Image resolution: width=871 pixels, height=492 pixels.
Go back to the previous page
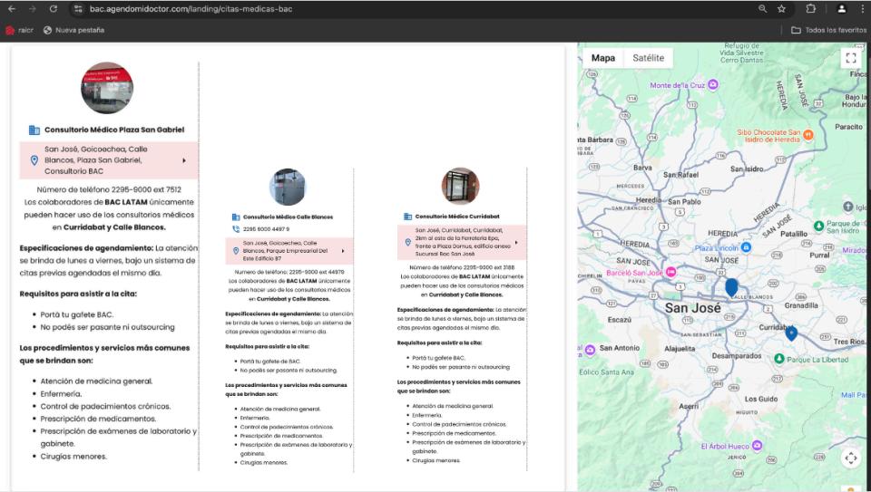(12, 9)
